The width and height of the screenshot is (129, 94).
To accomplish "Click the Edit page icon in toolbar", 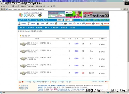I will click(54, 6).
